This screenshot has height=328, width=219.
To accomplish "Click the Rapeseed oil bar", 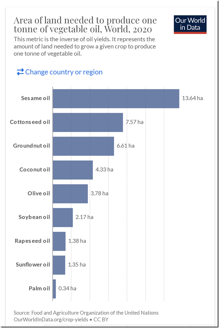I will pos(59,241).
